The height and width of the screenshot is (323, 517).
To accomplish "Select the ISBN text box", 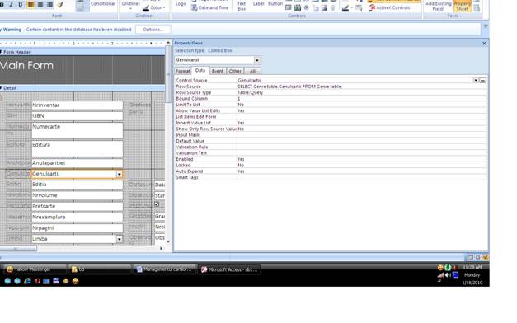I will [x=78, y=115].
